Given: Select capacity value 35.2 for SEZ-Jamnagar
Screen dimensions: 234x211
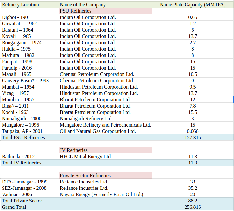Looking at the screenshot, I should pos(193,188).
